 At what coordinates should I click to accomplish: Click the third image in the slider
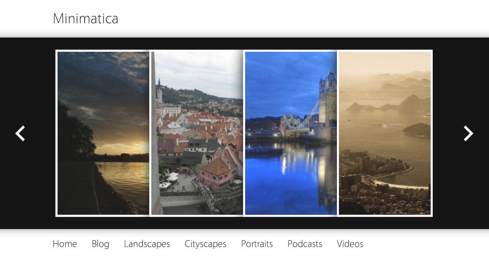pyautogui.click(x=291, y=133)
